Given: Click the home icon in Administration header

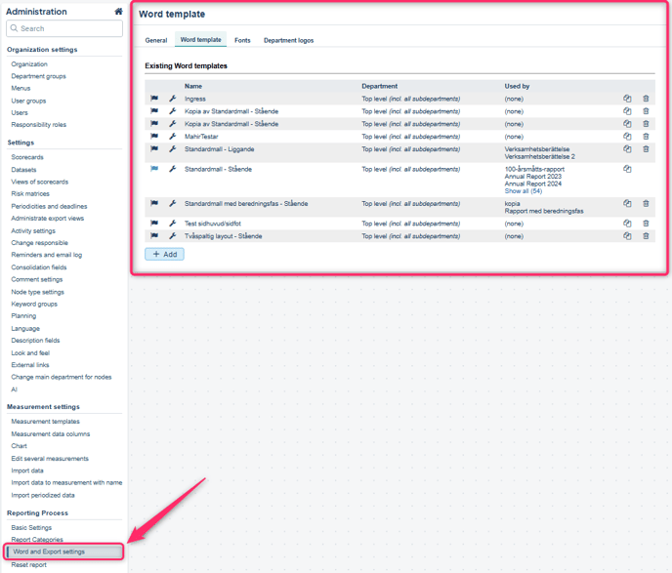Looking at the screenshot, I should 118,12.
